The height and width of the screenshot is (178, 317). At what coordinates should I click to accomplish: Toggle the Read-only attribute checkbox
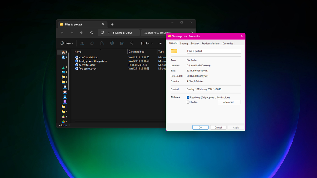[x=188, y=97]
